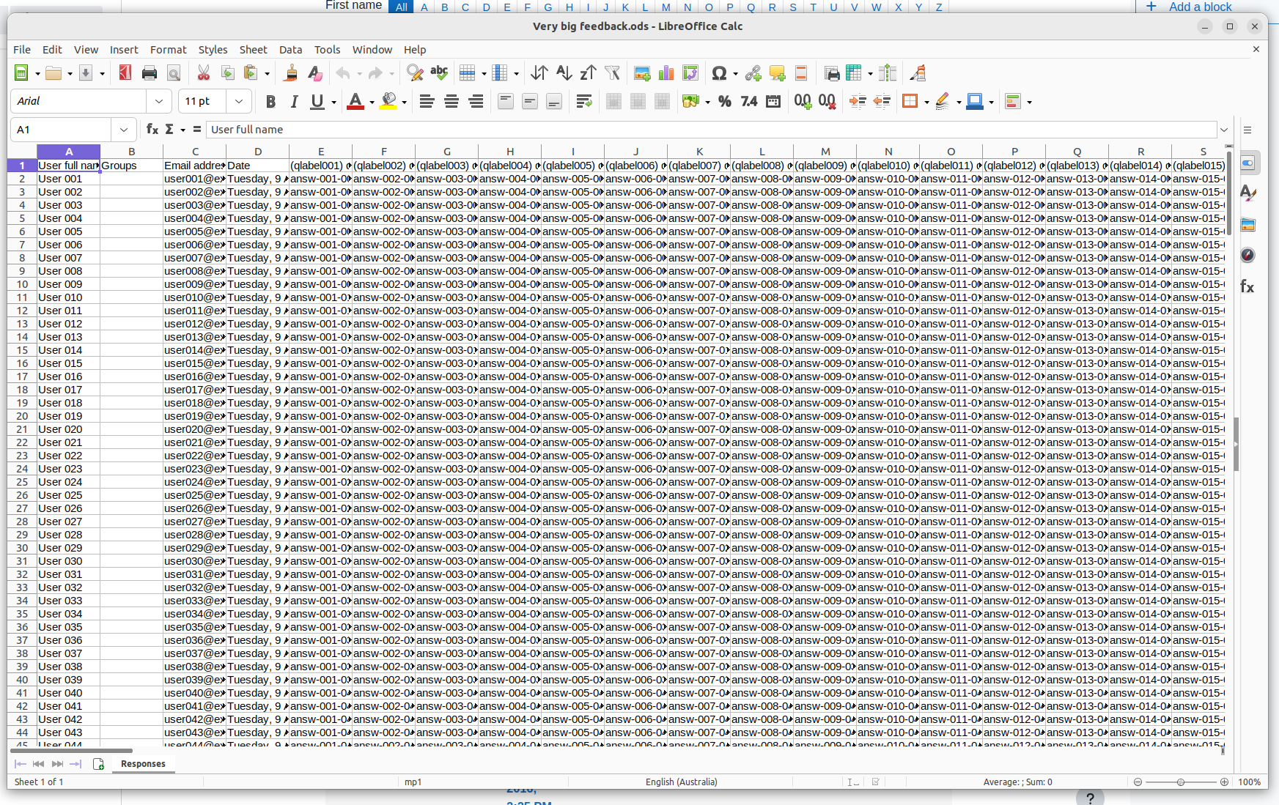The width and height of the screenshot is (1279, 805).
Task: Click the Add new sheet icon
Action: coord(98,764)
